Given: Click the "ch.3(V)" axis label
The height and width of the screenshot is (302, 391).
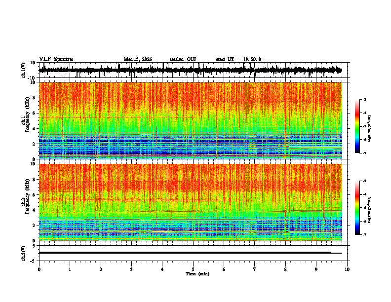Looking at the screenshot, I should coord(23,253).
